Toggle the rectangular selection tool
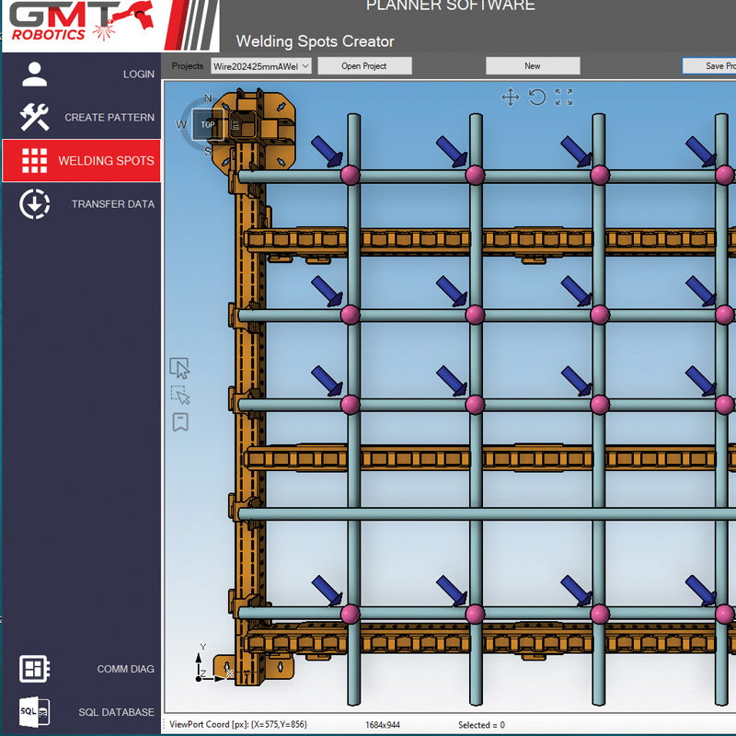Image resolution: width=736 pixels, height=736 pixels. (x=180, y=394)
